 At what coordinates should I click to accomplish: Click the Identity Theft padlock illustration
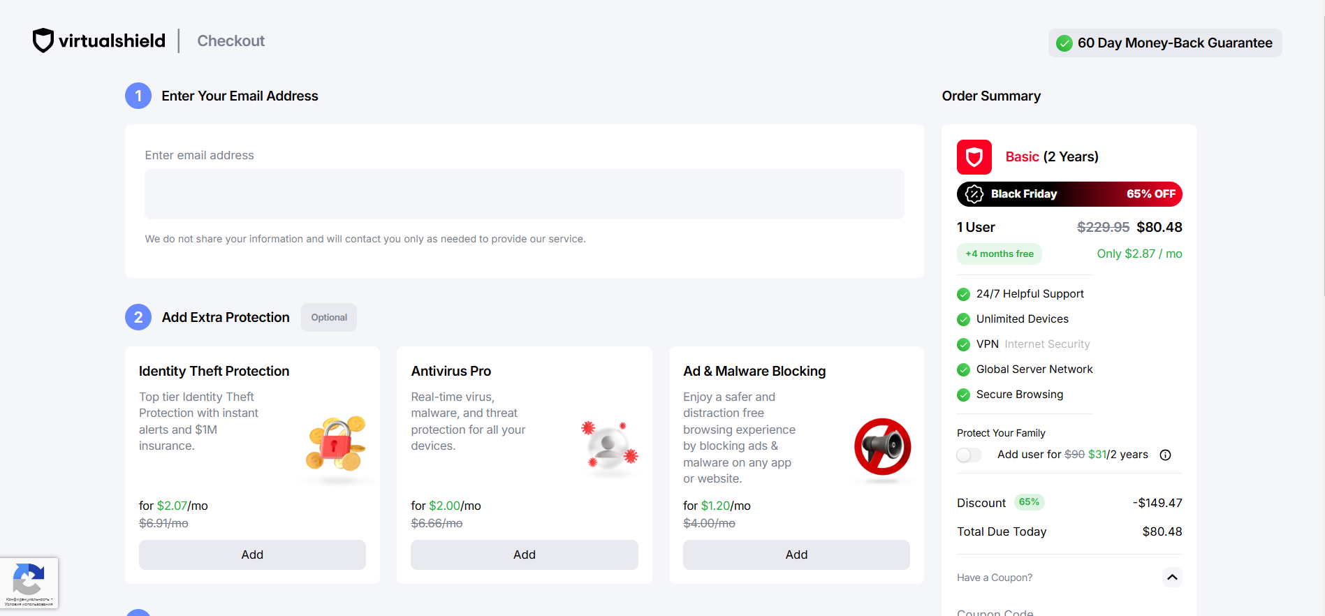(x=336, y=444)
